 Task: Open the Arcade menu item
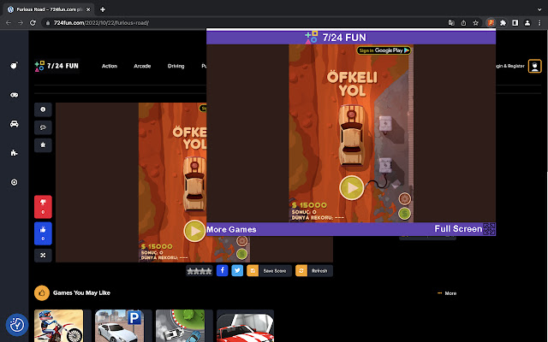[142, 66]
